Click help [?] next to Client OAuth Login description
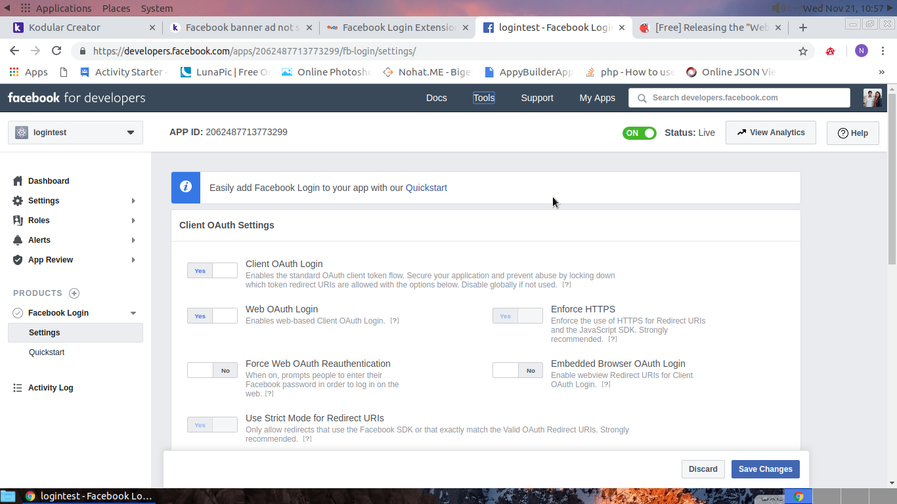Screen dimensions: 897x504 point(566,285)
